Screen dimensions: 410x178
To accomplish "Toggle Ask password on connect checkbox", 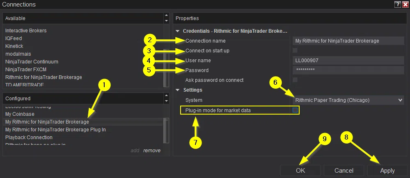I will (x=295, y=80).
